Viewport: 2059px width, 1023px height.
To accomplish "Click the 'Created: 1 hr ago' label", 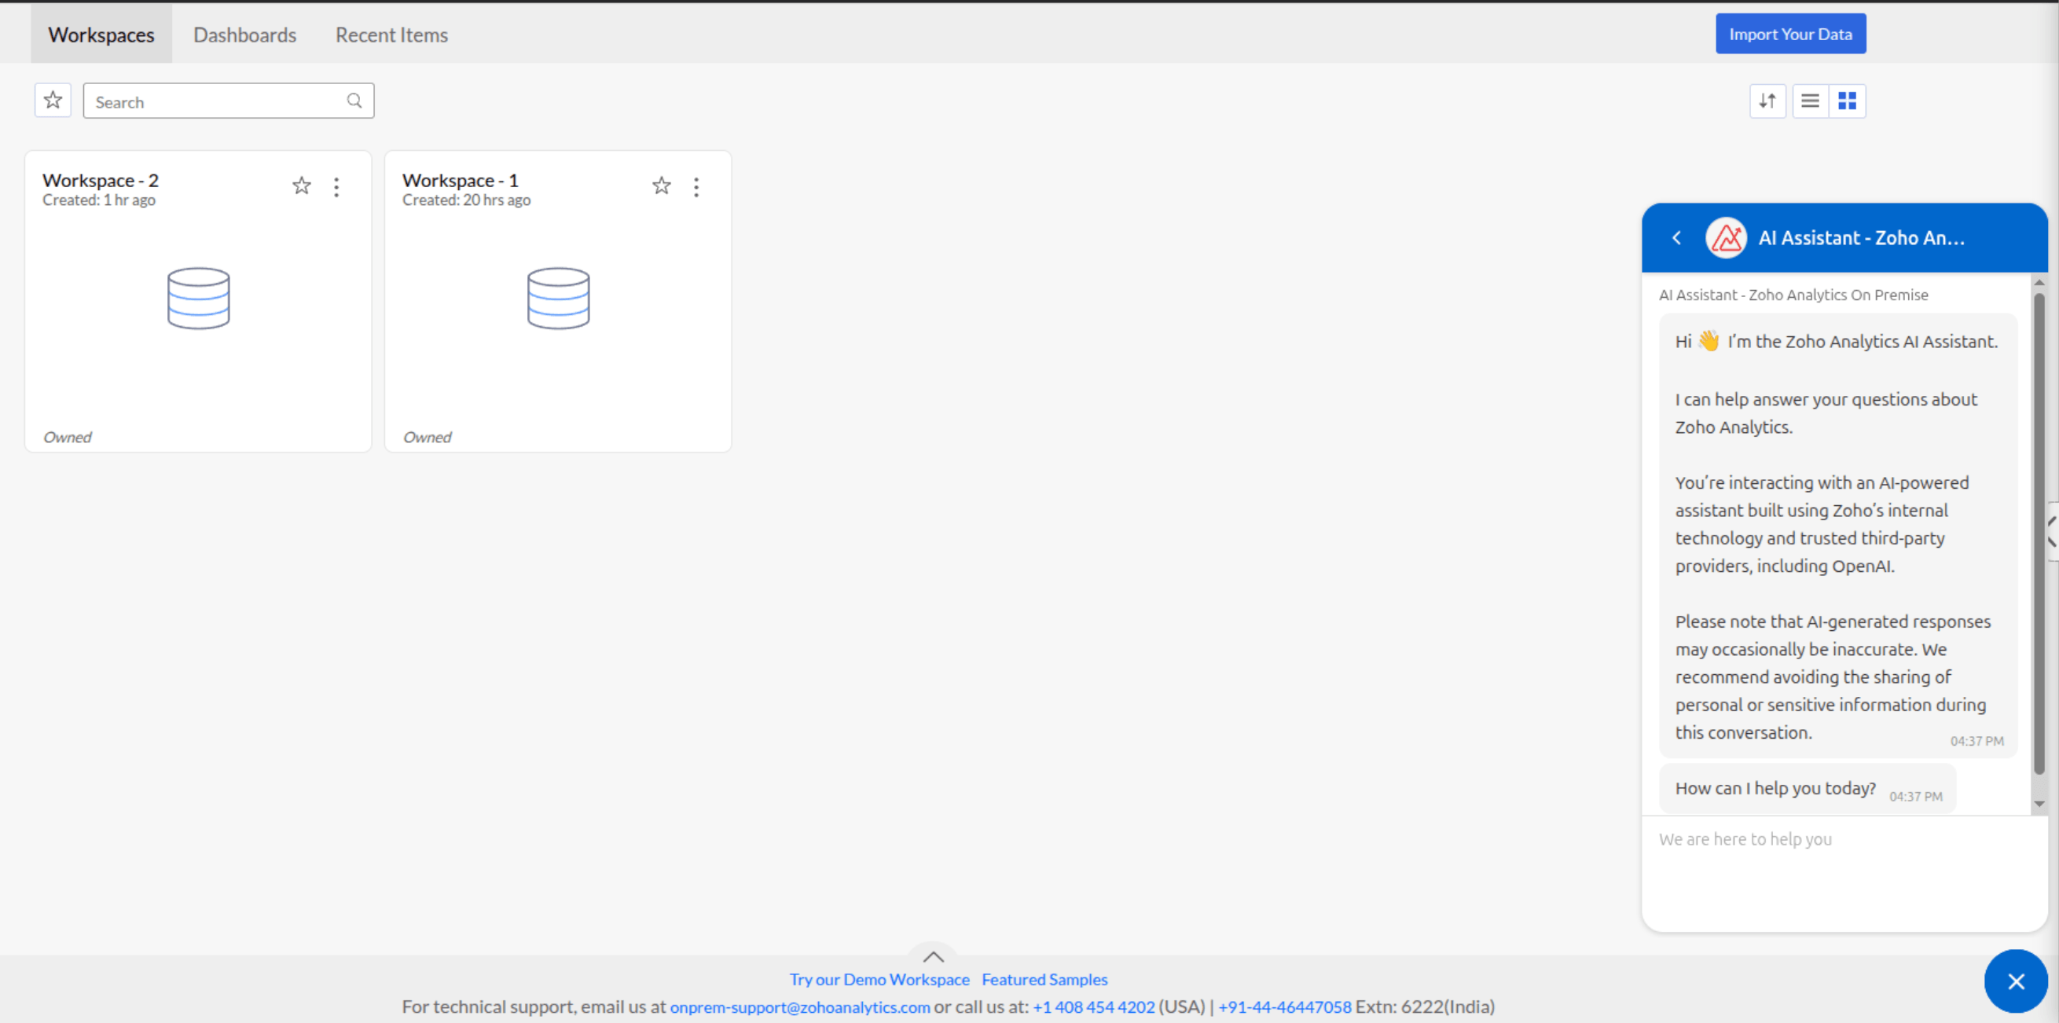I will click(99, 200).
